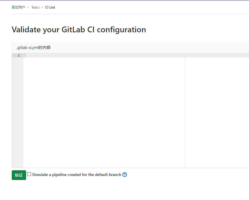
Task: Click the 'Validate your GitLab CI configuration' heading
Action: click(x=79, y=30)
